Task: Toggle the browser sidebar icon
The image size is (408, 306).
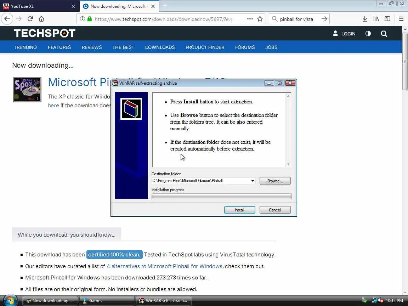Action: pyautogui.click(x=387, y=19)
